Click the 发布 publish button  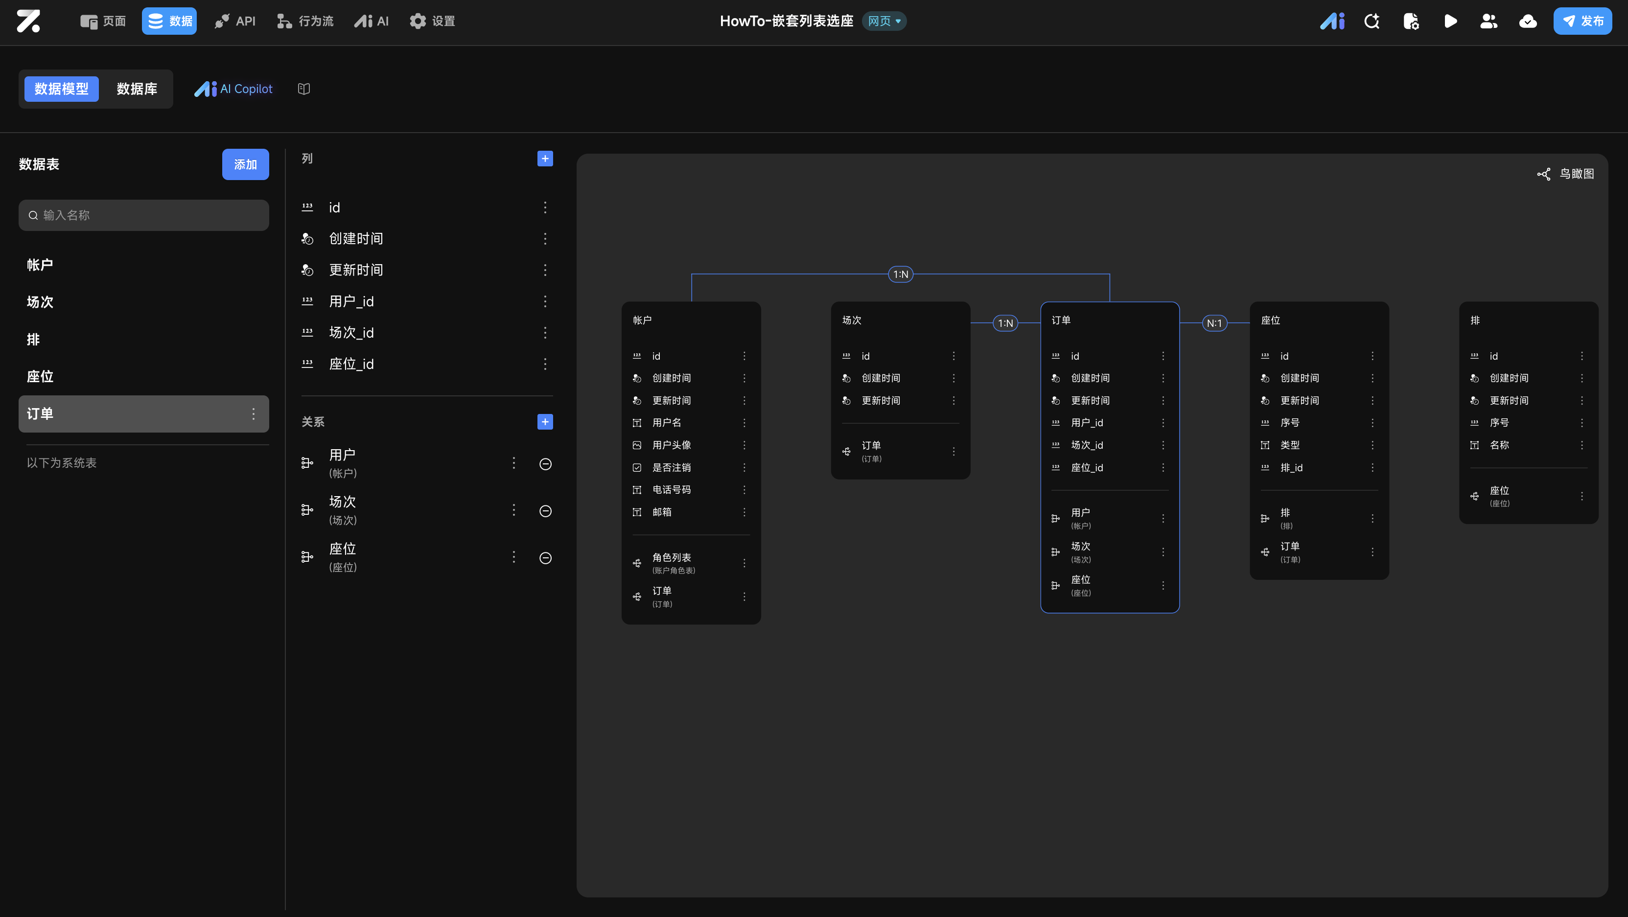(1582, 22)
